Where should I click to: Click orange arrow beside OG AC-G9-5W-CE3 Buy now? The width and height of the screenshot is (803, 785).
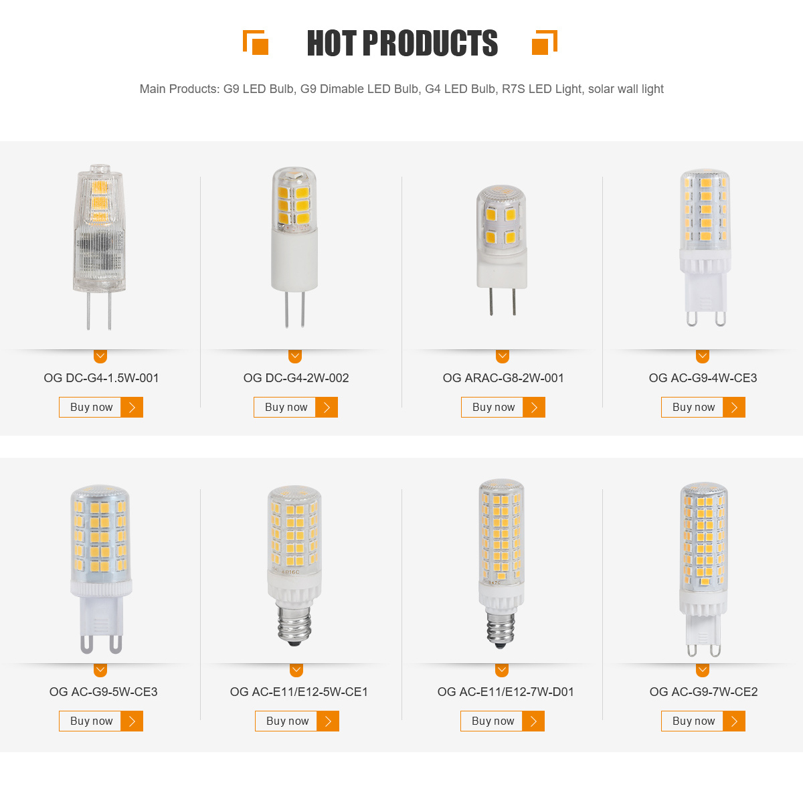coord(132,721)
